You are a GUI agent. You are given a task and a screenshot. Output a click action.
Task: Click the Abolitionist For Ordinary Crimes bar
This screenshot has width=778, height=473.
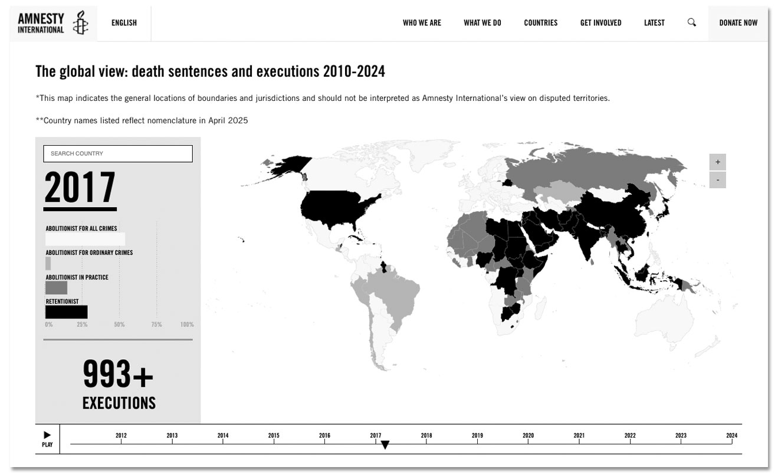48,263
